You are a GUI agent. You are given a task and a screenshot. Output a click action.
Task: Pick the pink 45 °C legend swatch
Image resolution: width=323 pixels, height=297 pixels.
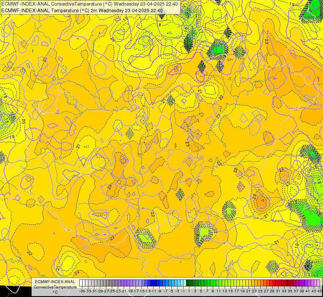point(318,283)
